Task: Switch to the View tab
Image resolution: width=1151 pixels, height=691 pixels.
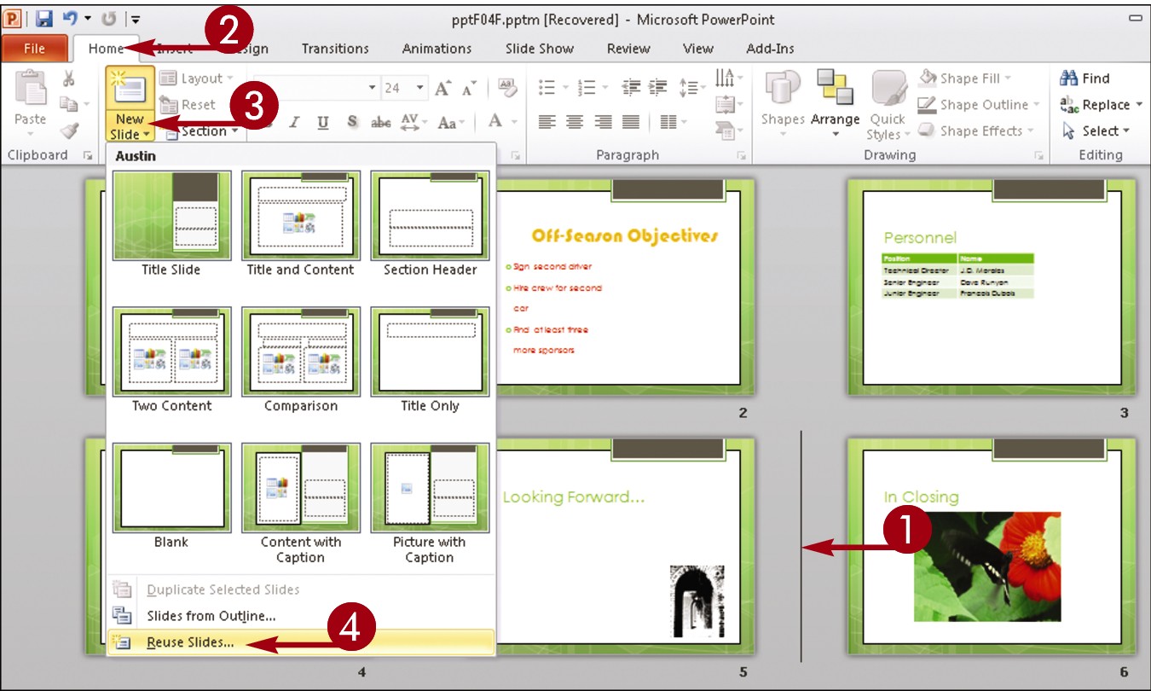Action: coord(697,49)
